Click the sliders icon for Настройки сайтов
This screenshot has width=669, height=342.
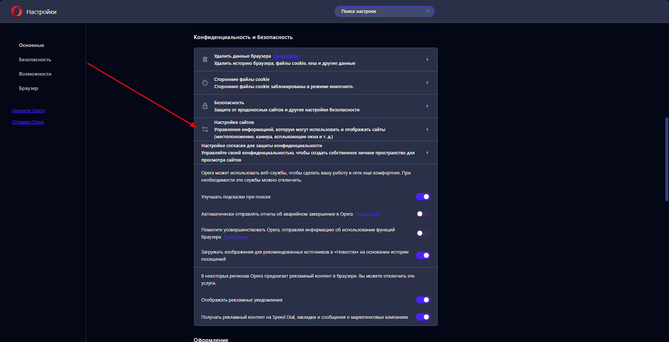[205, 129]
